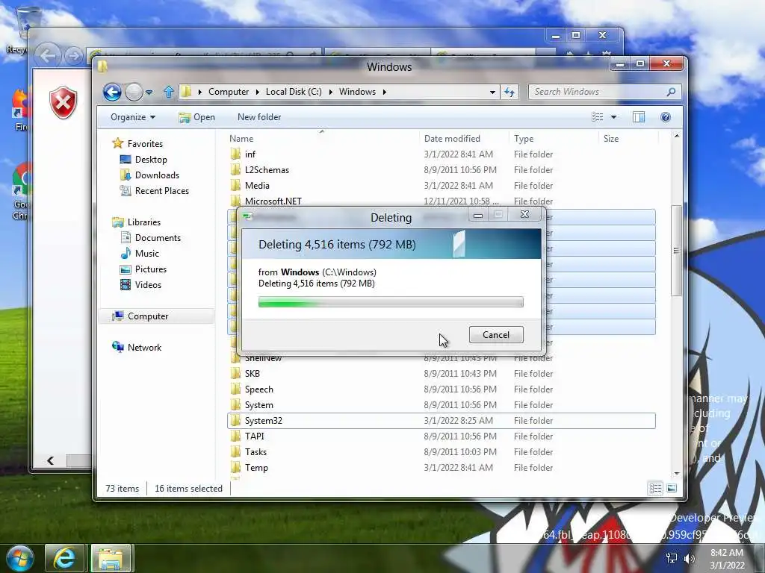Select the Microsoft.NET folder
Screen dimensions: 765x573
[x=441, y=201]
